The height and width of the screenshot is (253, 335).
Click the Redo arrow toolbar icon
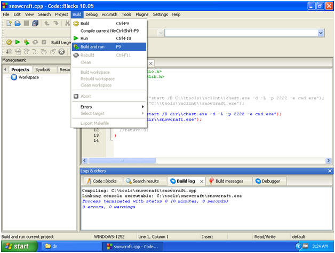click(56, 23)
